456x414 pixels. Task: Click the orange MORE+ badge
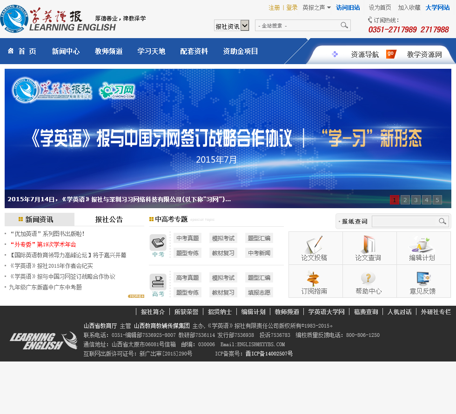[136, 296]
